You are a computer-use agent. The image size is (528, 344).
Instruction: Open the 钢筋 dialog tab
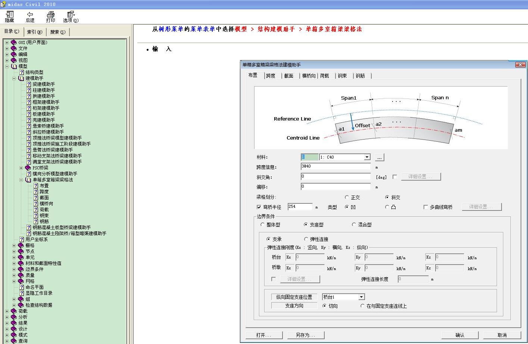coord(360,76)
